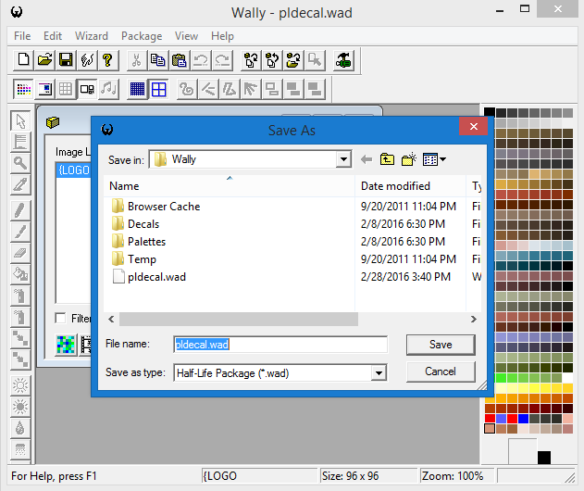Image resolution: width=584 pixels, height=491 pixels.
Task: Click the back arrow in Save As dialog
Action: [x=367, y=159]
